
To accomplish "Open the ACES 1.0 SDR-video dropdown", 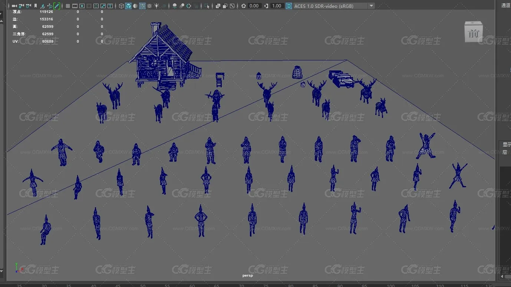I will tap(334, 6).
